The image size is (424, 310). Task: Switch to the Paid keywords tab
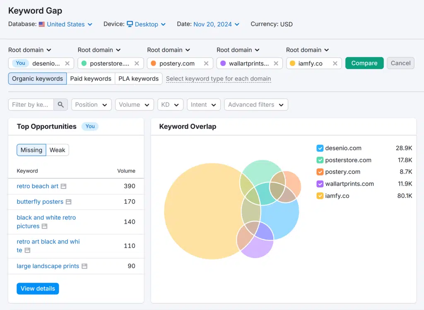coord(91,79)
